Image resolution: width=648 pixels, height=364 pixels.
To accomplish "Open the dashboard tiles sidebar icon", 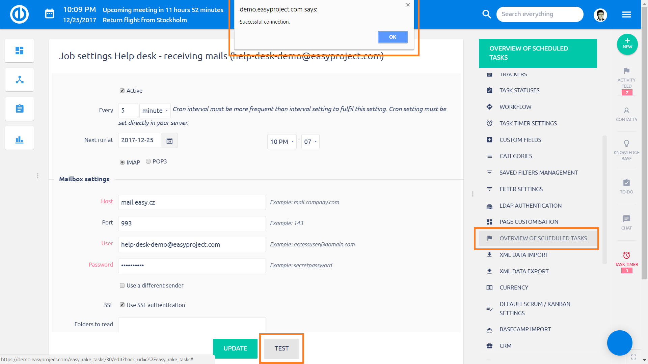I will [20, 51].
